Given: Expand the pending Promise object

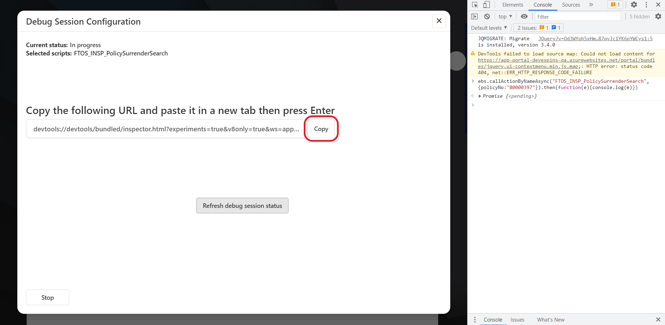Looking at the screenshot, I should point(480,96).
